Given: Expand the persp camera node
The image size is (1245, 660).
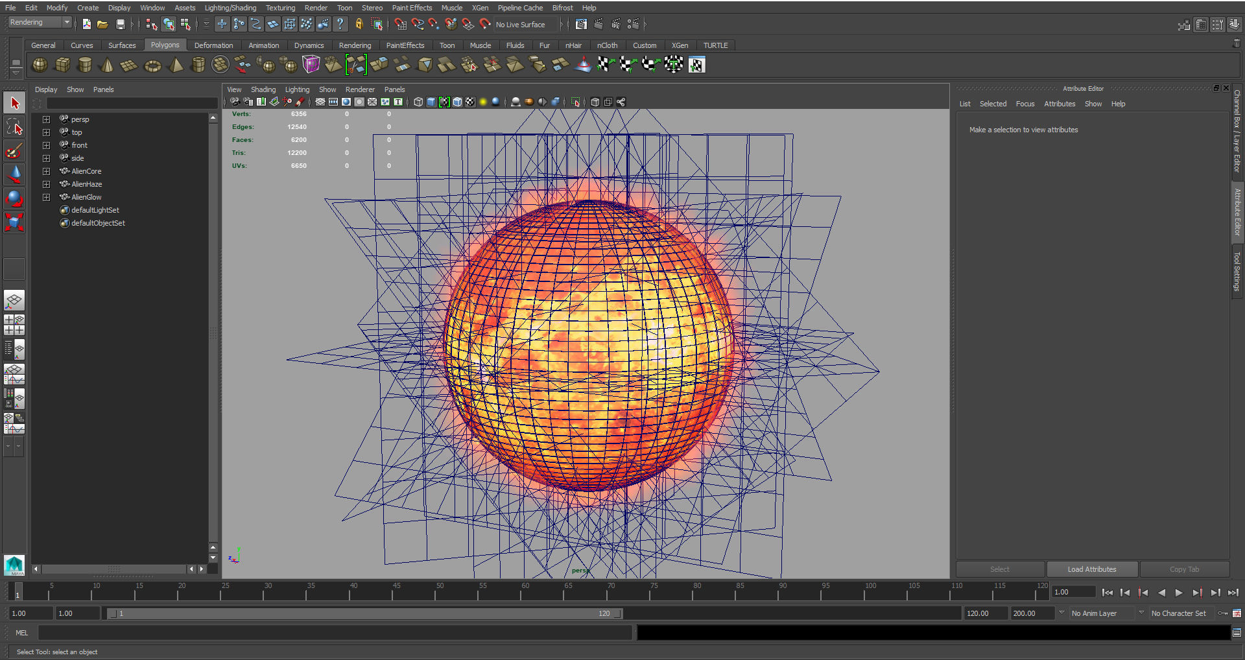Looking at the screenshot, I should point(46,119).
